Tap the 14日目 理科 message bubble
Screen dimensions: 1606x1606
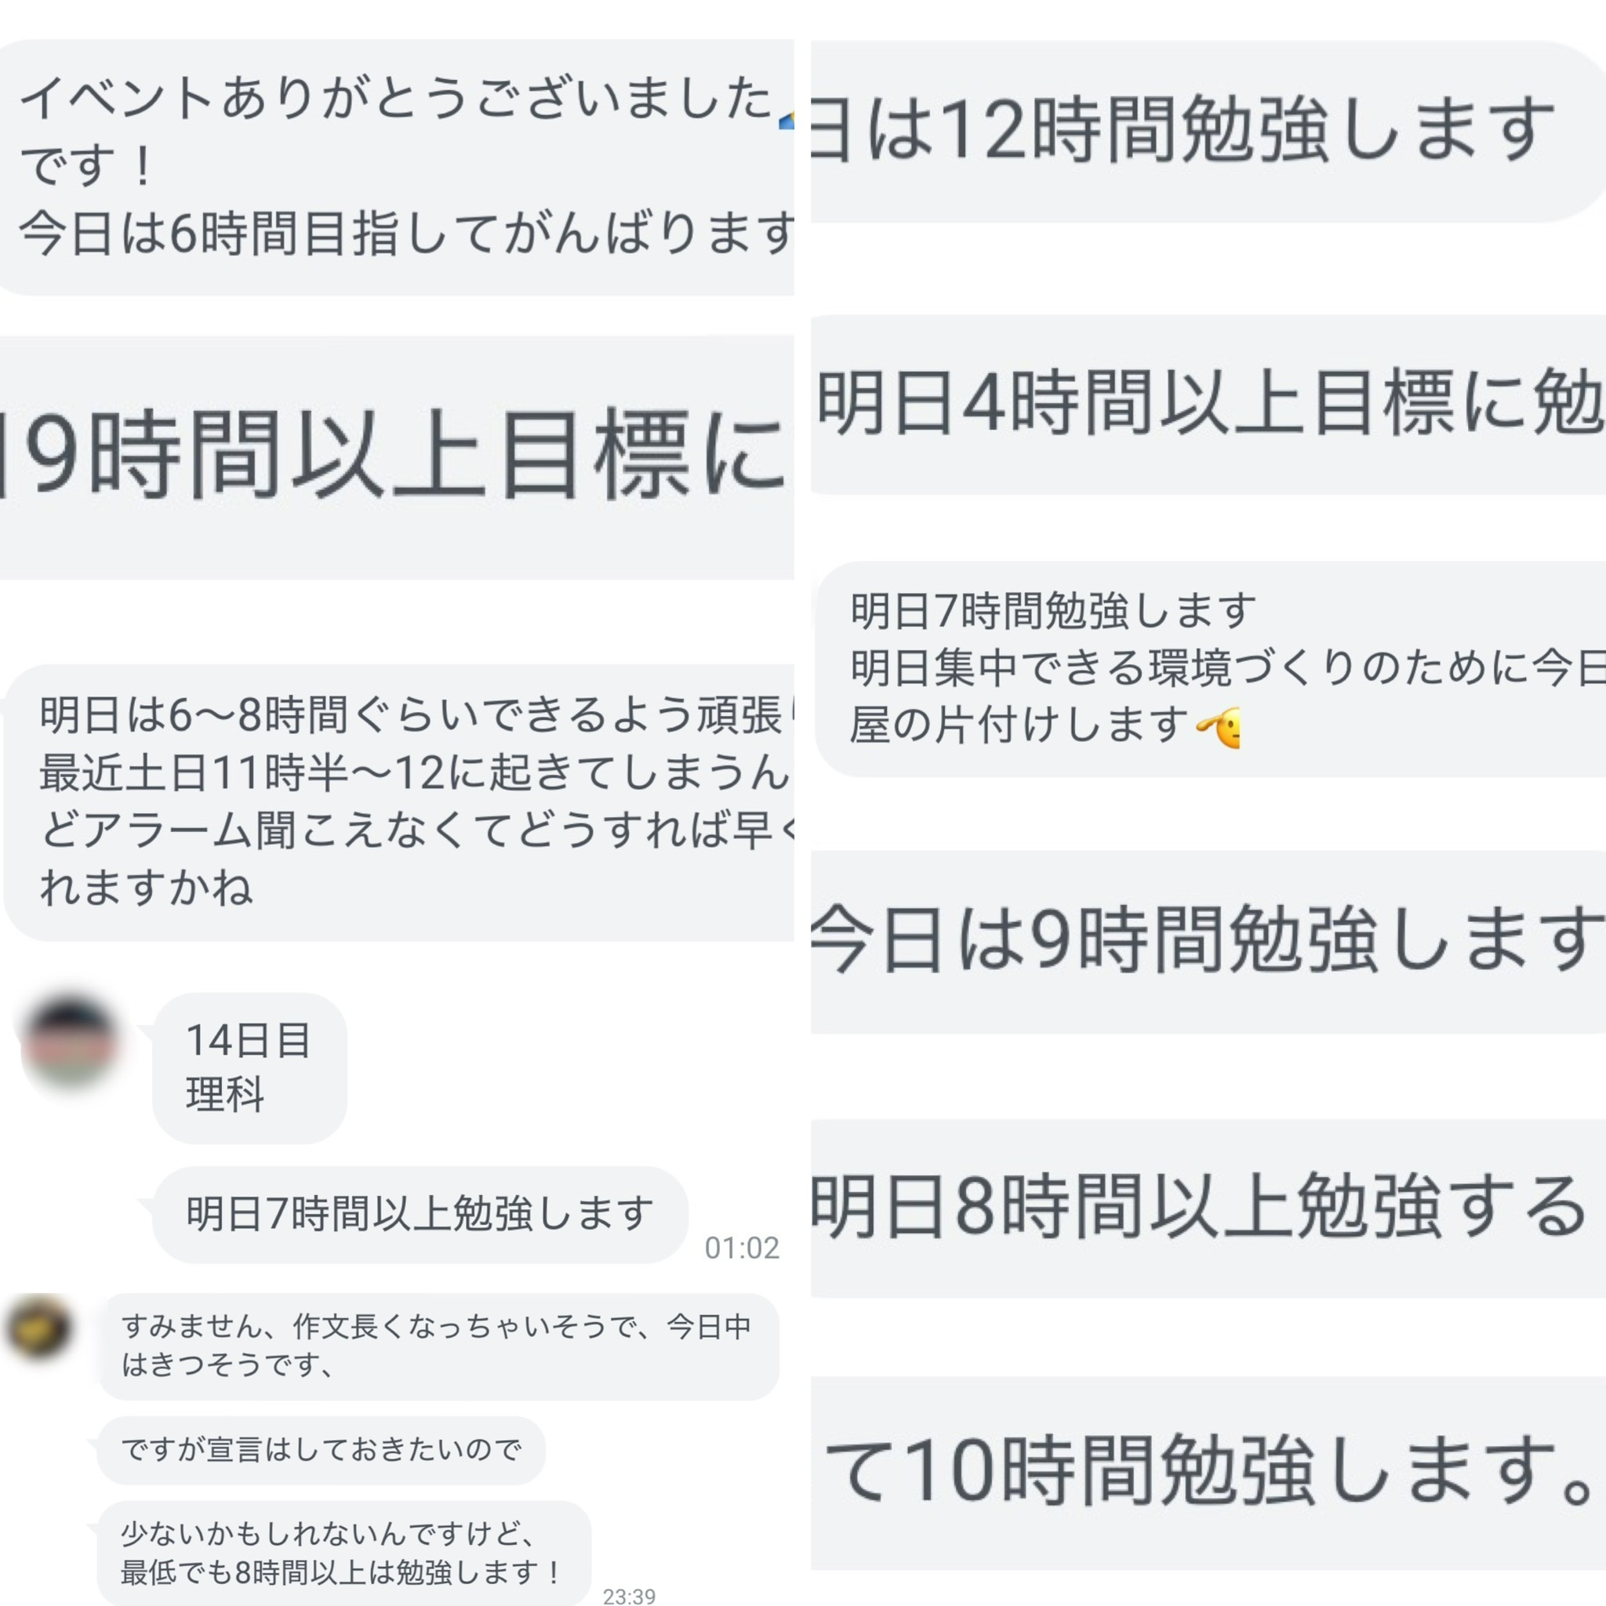tap(249, 1068)
